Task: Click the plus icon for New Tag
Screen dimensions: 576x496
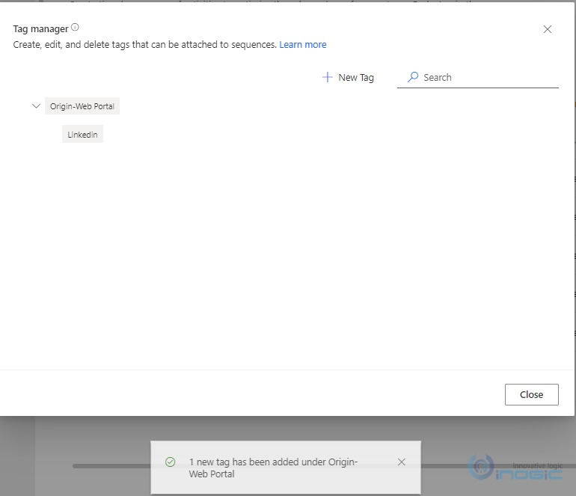Action: point(327,77)
